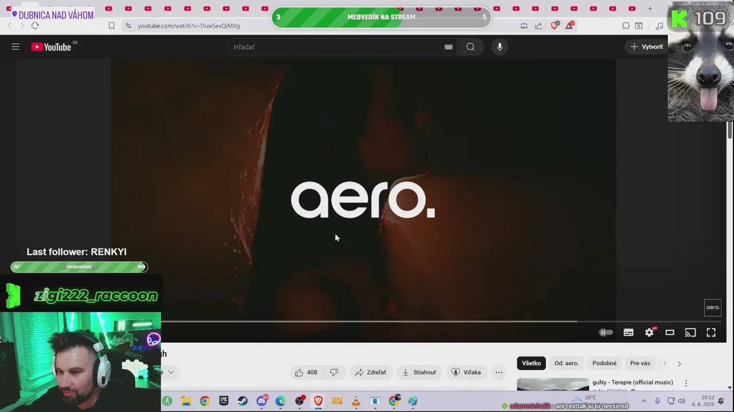The height and width of the screenshot is (412, 734).
Task: Open File Explorer from taskbar
Action: coord(186,401)
